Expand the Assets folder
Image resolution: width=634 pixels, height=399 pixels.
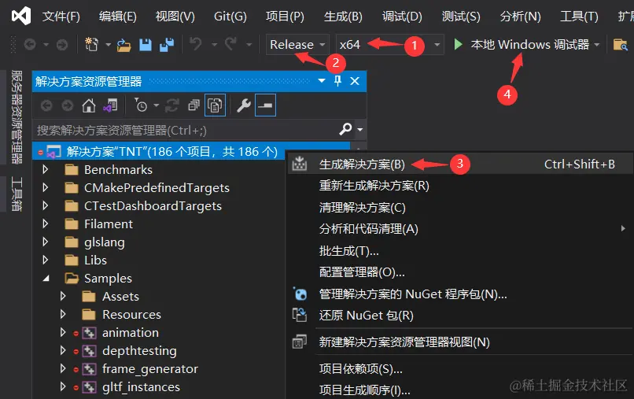click(63, 296)
